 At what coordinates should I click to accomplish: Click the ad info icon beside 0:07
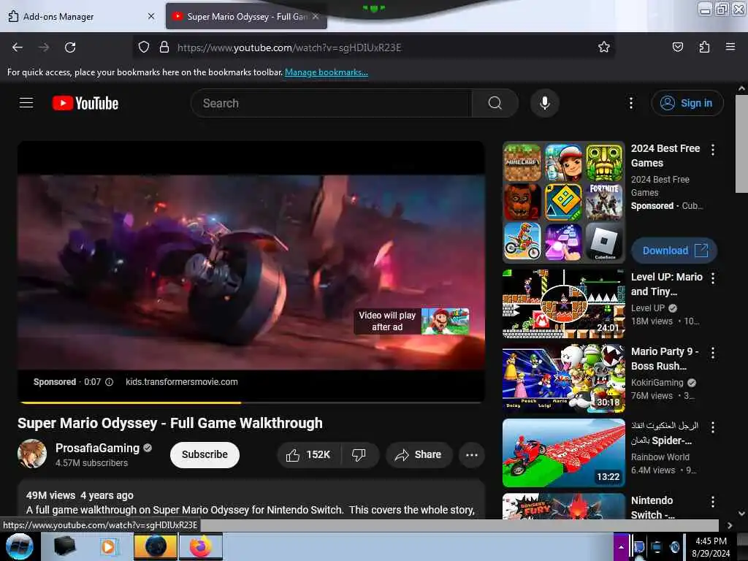coord(110,382)
